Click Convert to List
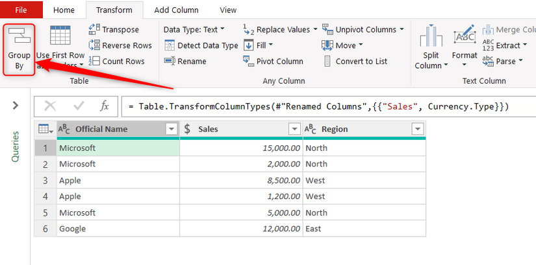 point(355,62)
